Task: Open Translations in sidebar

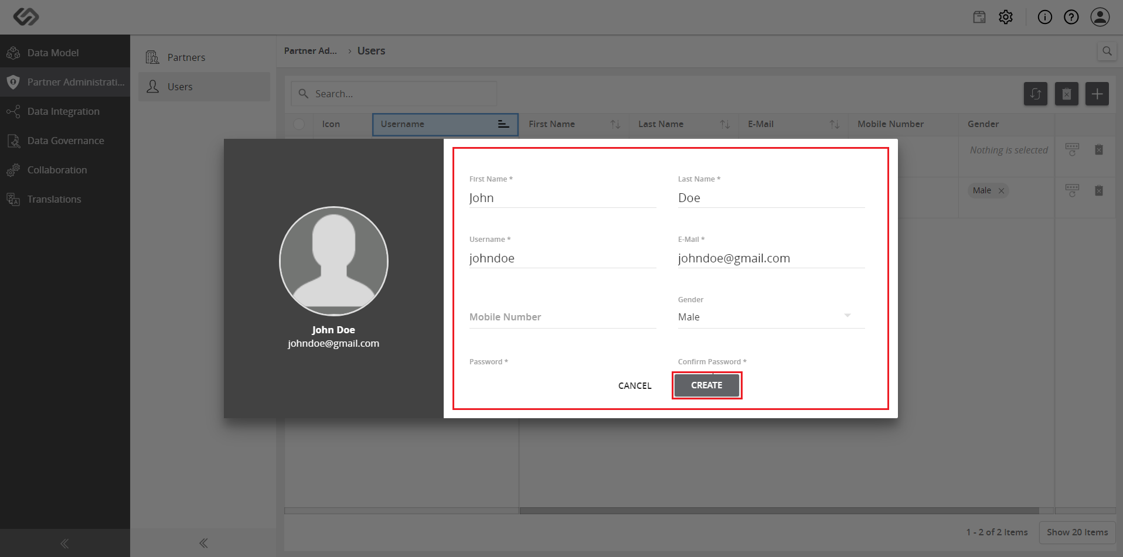Action: click(x=65, y=199)
